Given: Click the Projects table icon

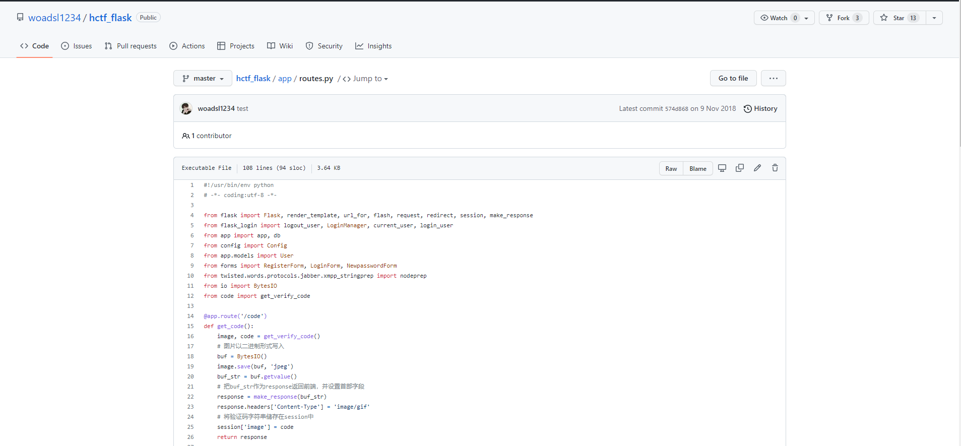Looking at the screenshot, I should [221, 46].
